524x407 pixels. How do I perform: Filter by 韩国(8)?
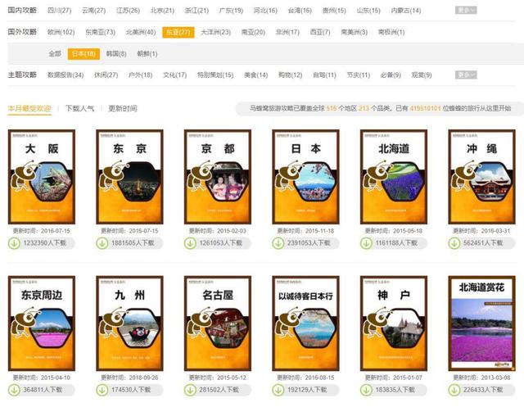pos(116,54)
